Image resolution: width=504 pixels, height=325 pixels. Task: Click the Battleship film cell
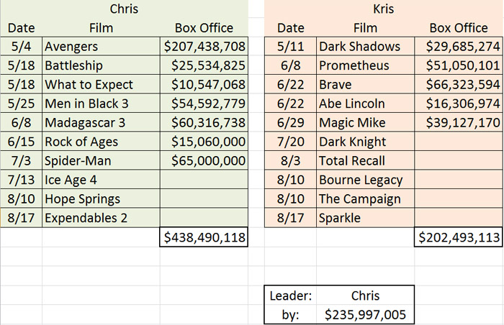[x=101, y=65]
